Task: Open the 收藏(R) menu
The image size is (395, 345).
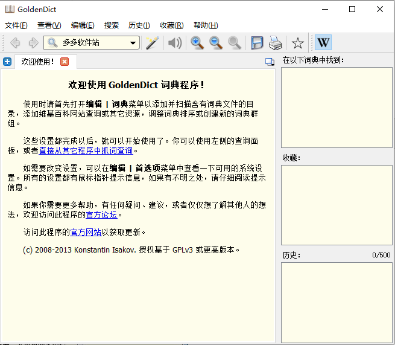Action: click(x=171, y=25)
